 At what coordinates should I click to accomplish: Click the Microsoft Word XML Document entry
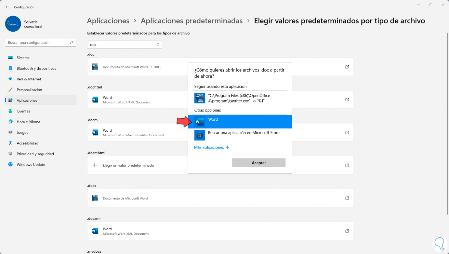[x=220, y=231]
